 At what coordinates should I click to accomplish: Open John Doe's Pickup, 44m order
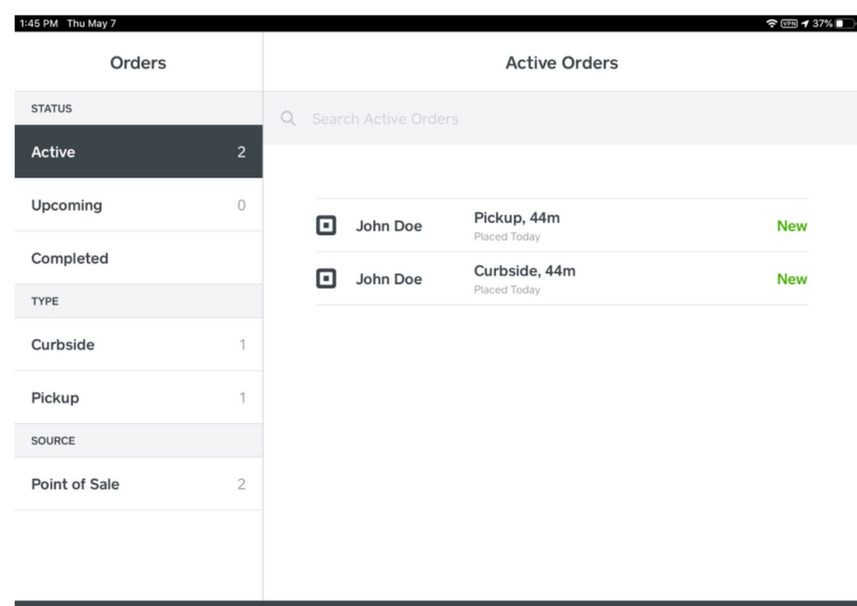[561, 226]
